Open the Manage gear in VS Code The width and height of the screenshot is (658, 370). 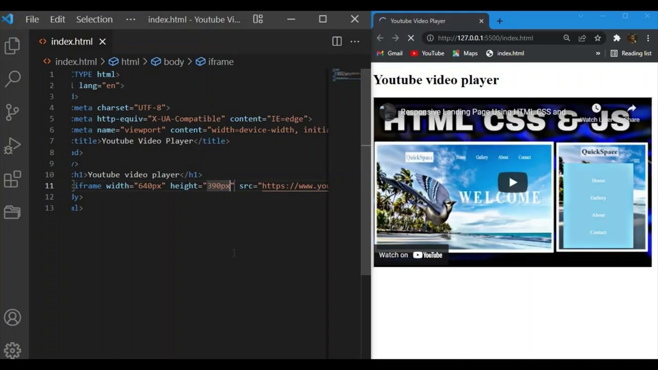click(x=12, y=350)
